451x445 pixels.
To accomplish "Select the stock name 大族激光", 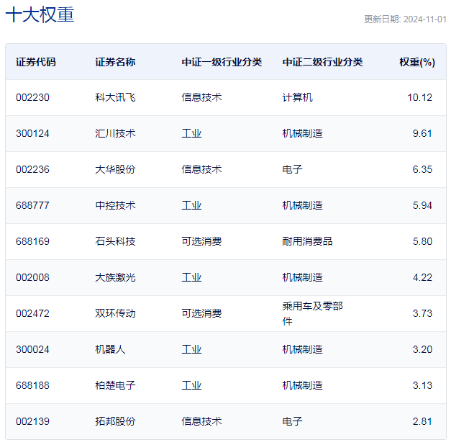I will (x=115, y=277).
